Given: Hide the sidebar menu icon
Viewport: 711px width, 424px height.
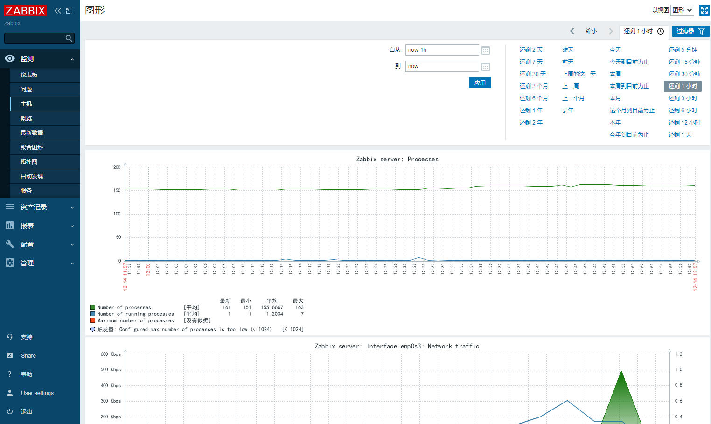Looking at the screenshot, I should coord(69,11).
